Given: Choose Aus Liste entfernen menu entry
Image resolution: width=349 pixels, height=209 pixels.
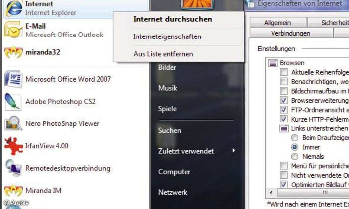Looking at the screenshot, I should [163, 54].
